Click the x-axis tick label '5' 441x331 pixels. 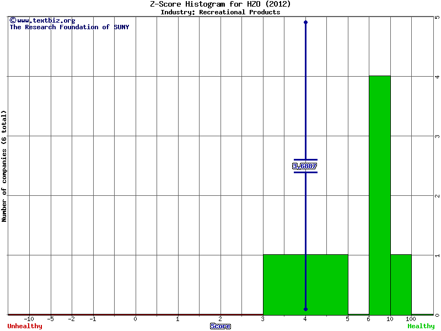pos(348,319)
